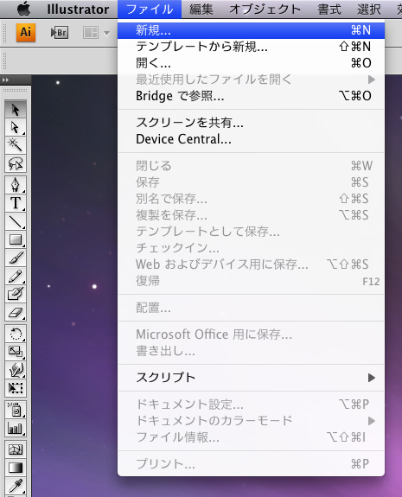Choose 開く... menu entry
The height and width of the screenshot is (497, 402).
click(x=251, y=63)
